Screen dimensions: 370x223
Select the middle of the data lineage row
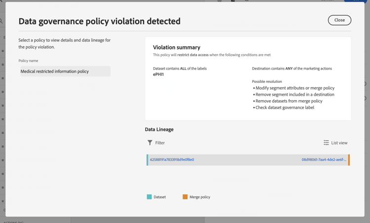click(x=247, y=160)
